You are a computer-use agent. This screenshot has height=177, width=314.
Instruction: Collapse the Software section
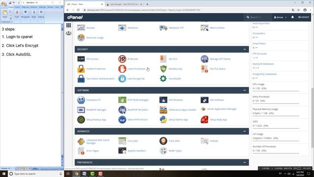pos(244,90)
